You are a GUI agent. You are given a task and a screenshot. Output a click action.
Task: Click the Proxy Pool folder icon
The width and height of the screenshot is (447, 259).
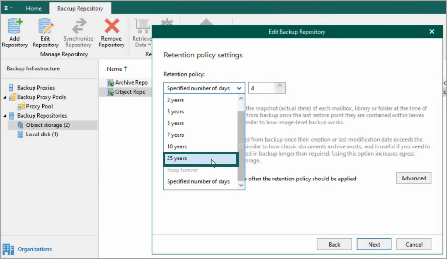(21, 106)
